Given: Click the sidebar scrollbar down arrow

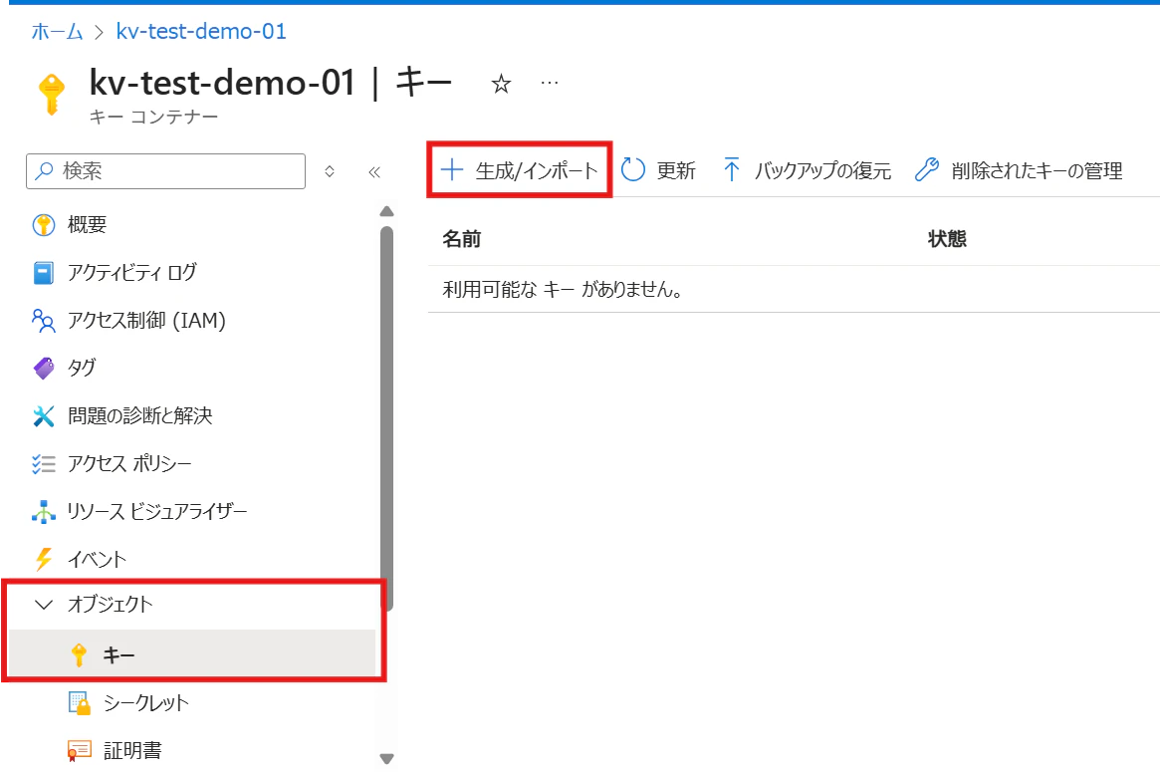Looking at the screenshot, I should click(x=386, y=759).
